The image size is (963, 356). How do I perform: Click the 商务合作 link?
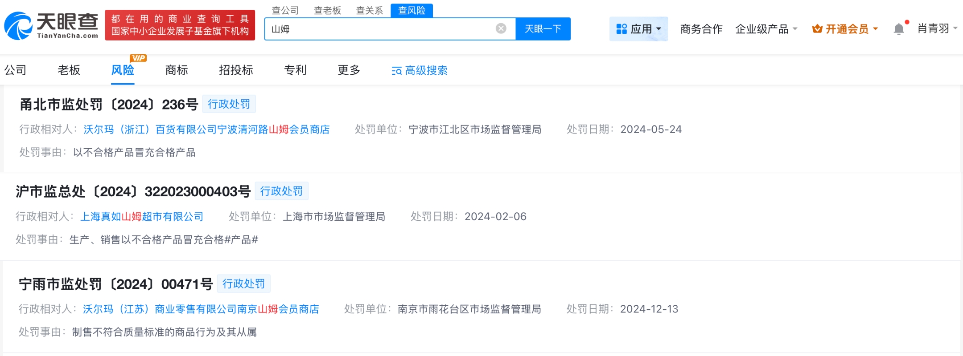click(x=701, y=29)
